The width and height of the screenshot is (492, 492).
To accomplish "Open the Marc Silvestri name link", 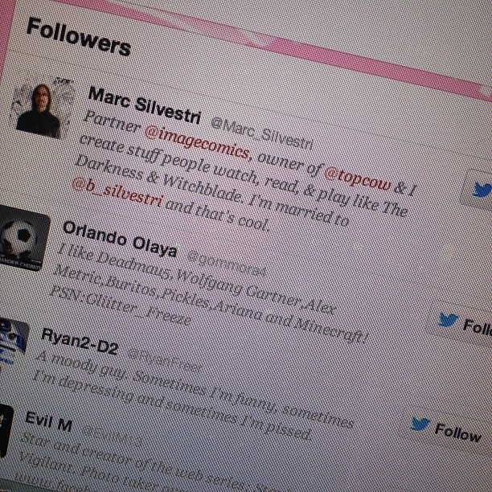I will pos(144,105).
